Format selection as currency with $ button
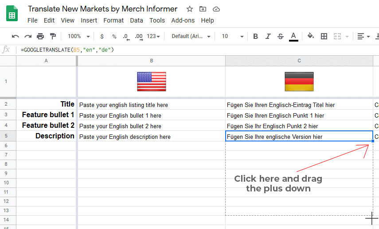The width and height of the screenshot is (379, 229). point(102,36)
